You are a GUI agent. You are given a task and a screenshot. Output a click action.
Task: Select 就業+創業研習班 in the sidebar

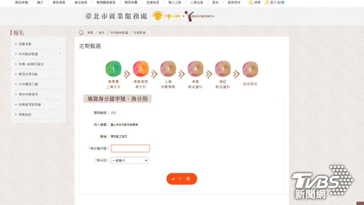click(31, 64)
